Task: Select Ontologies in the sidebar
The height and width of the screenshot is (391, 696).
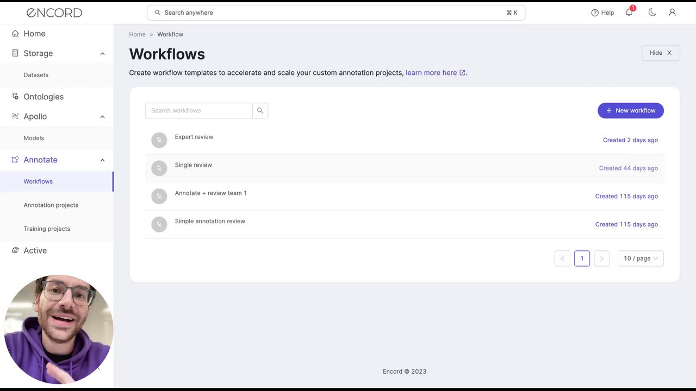Action: 43,97
